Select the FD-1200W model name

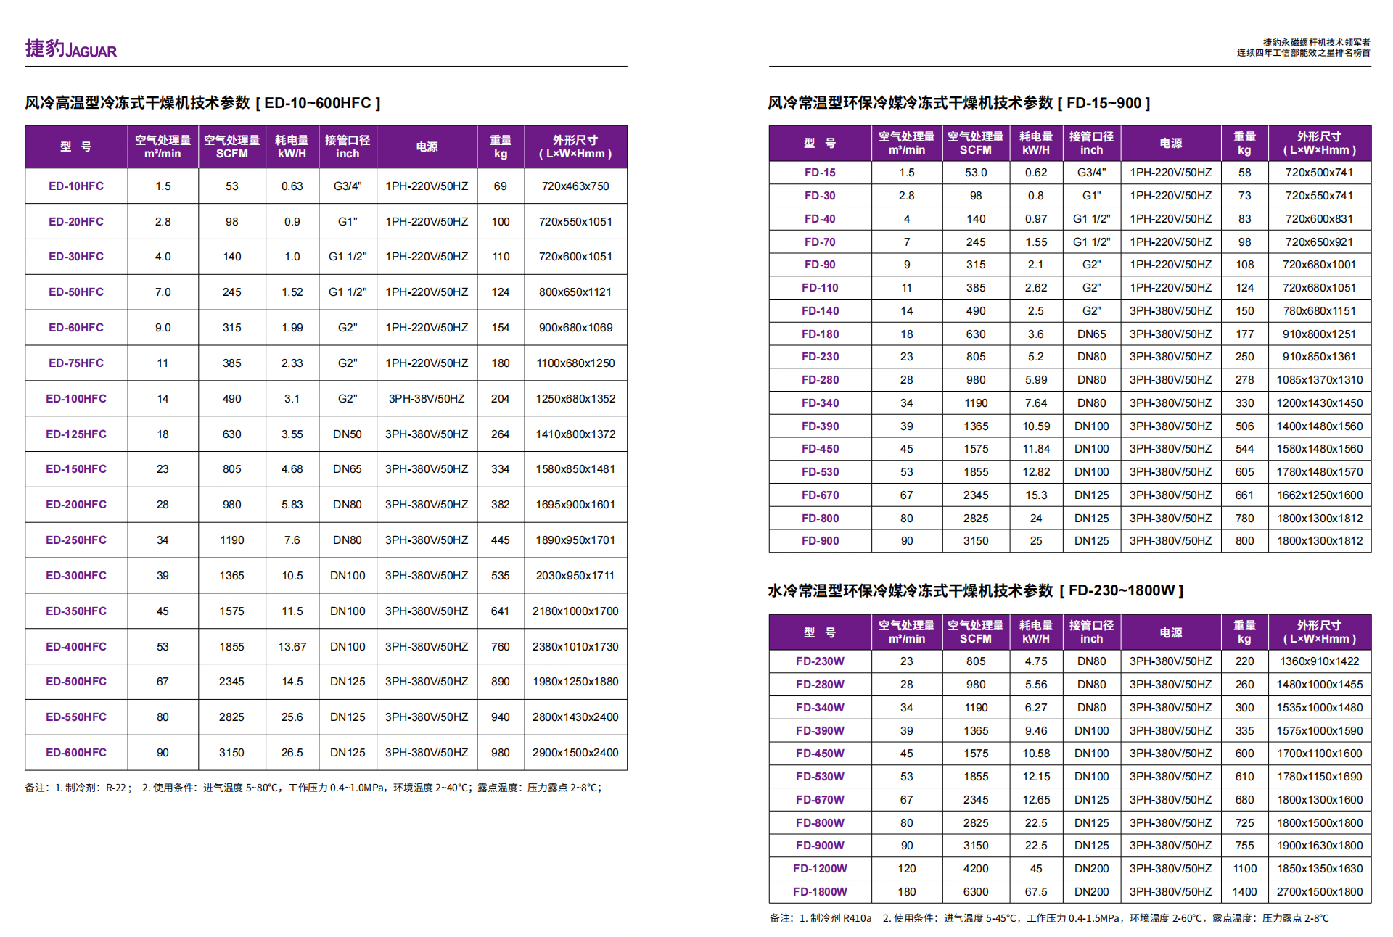click(820, 869)
